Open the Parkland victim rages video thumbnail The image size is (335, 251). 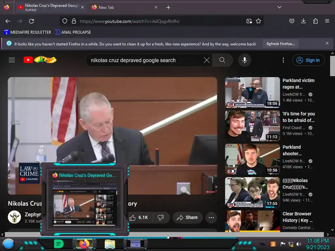[252, 92]
